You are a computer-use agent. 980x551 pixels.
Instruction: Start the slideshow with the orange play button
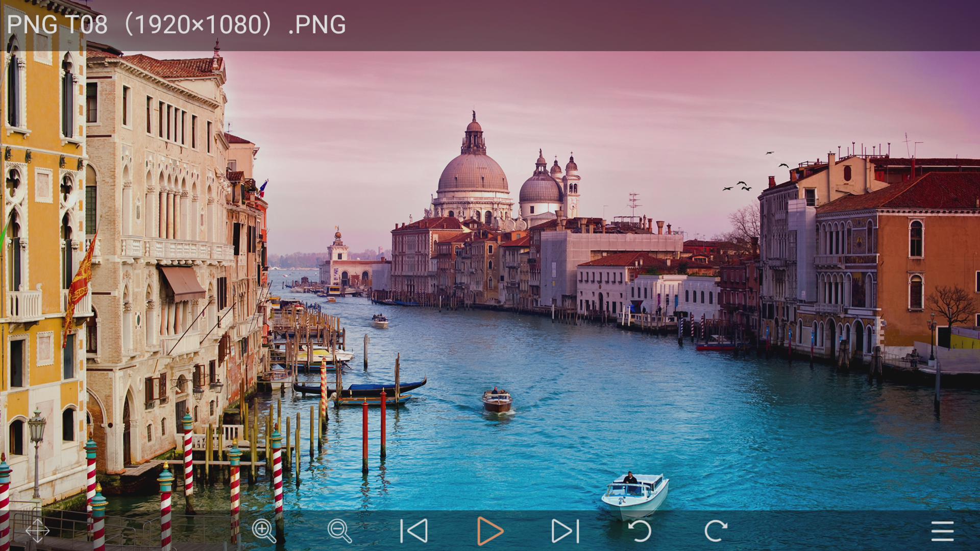click(490, 531)
